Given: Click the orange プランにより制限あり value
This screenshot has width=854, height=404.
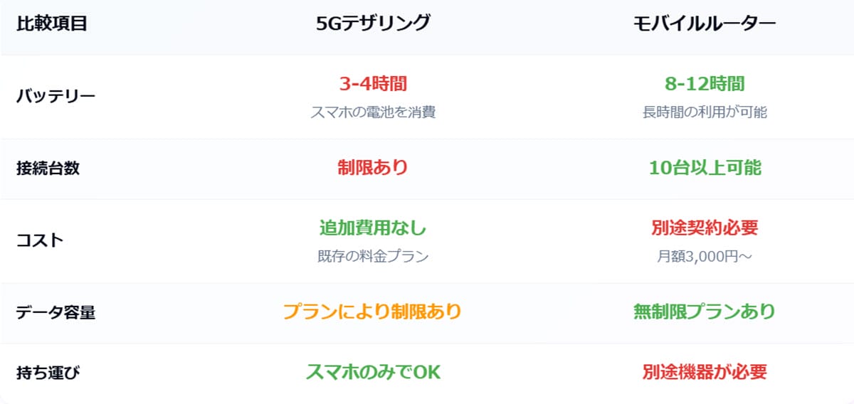Looking at the screenshot, I should (373, 312).
